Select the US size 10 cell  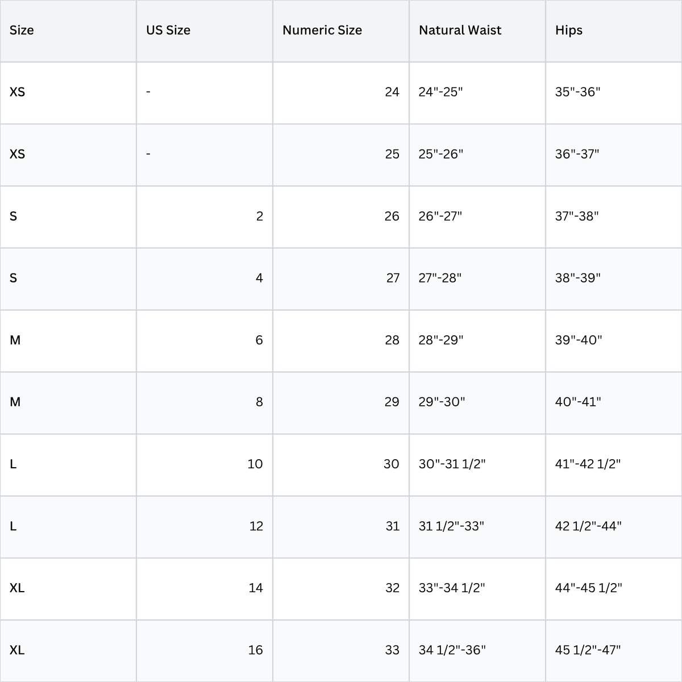tap(205, 464)
